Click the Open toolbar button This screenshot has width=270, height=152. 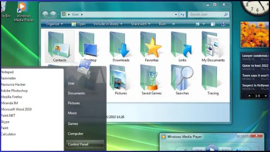[79, 24]
